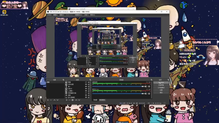Switch to 混音器 tab at bottom
The height and width of the screenshot is (123, 219).
tap(95, 100)
